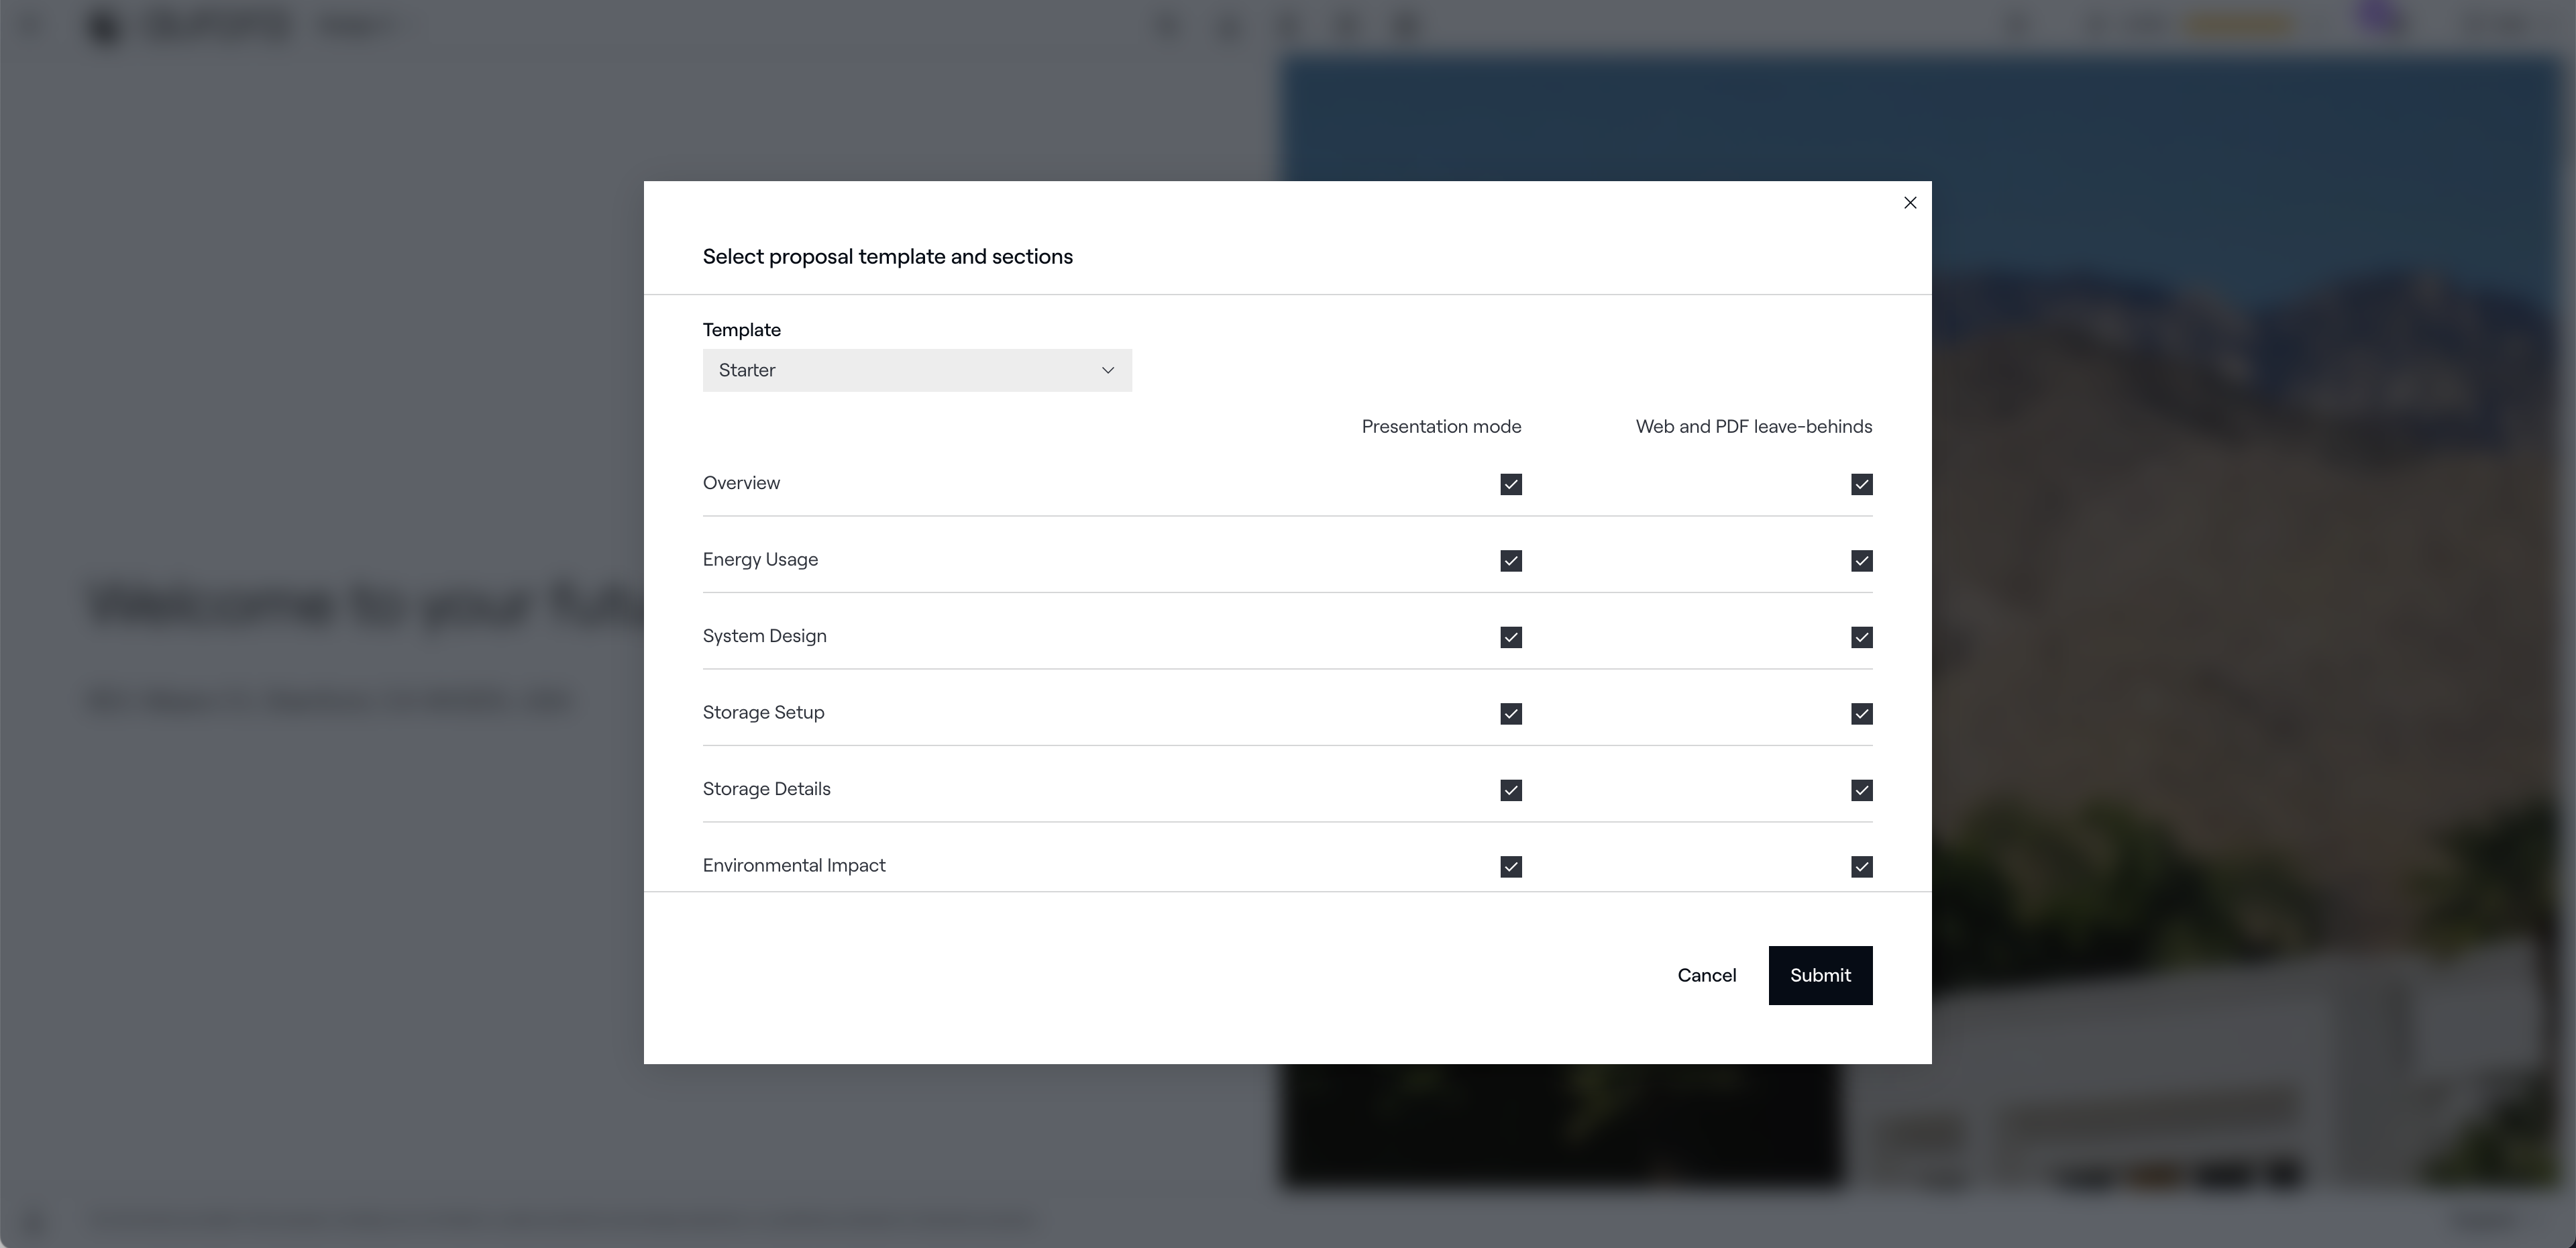Disable Environmental Impact presentation mode

(x=1511, y=866)
